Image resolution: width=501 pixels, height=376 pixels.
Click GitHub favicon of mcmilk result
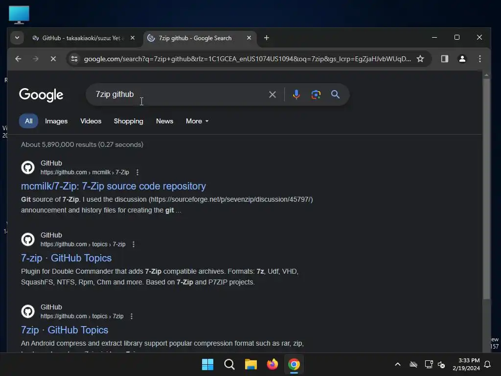point(28,167)
